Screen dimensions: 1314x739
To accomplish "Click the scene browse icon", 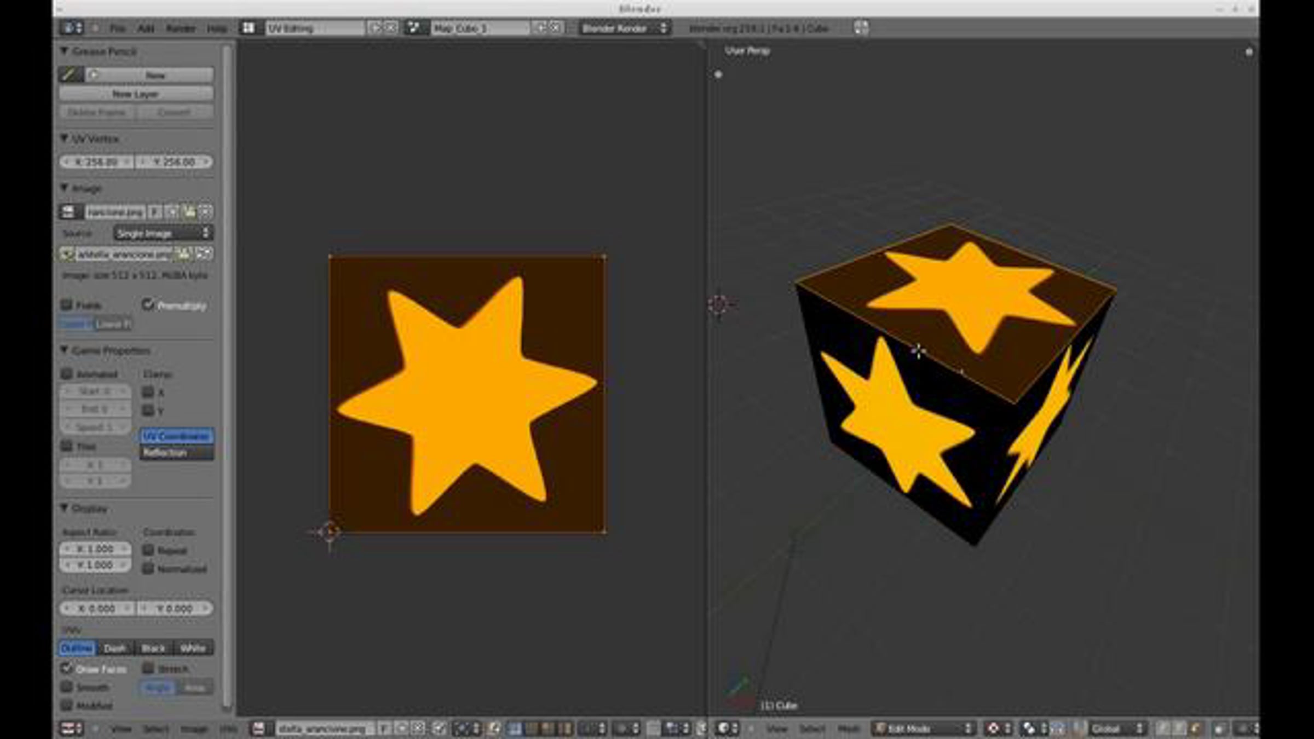I will [414, 27].
